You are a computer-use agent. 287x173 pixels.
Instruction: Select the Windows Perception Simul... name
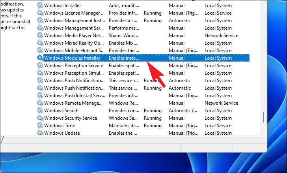(74, 73)
